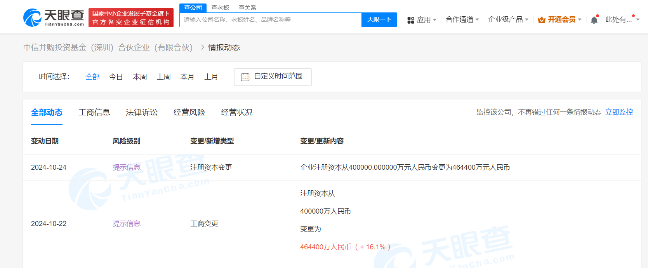Expand the 企业级产品 dropdown
The height and width of the screenshot is (268, 648).
click(x=508, y=19)
